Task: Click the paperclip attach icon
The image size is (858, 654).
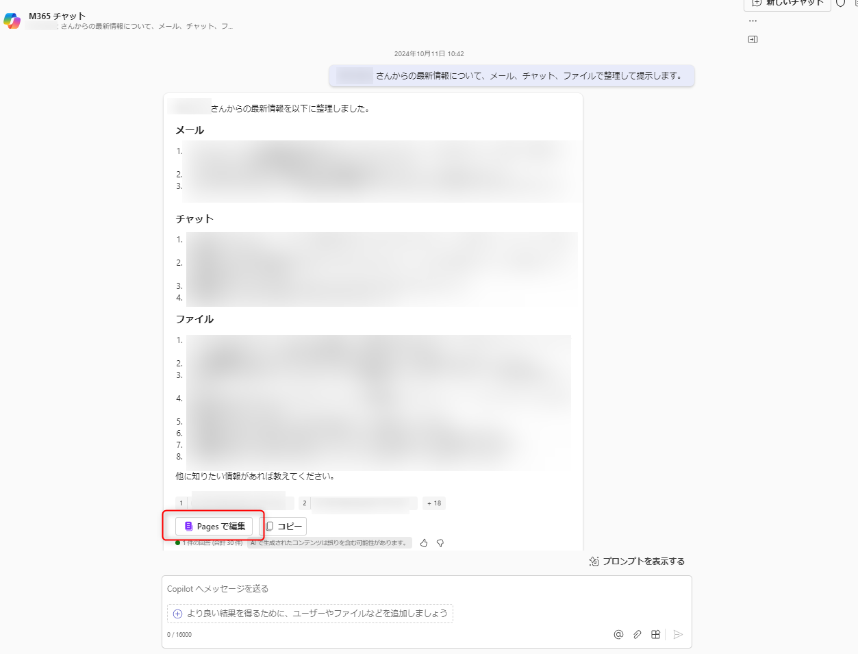Action: coord(638,635)
